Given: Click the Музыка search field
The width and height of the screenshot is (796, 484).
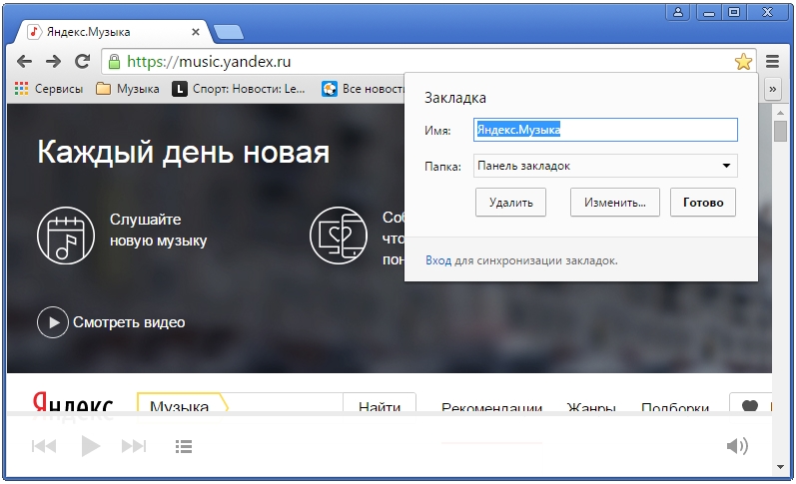Looking at the screenshot, I should tap(240, 404).
